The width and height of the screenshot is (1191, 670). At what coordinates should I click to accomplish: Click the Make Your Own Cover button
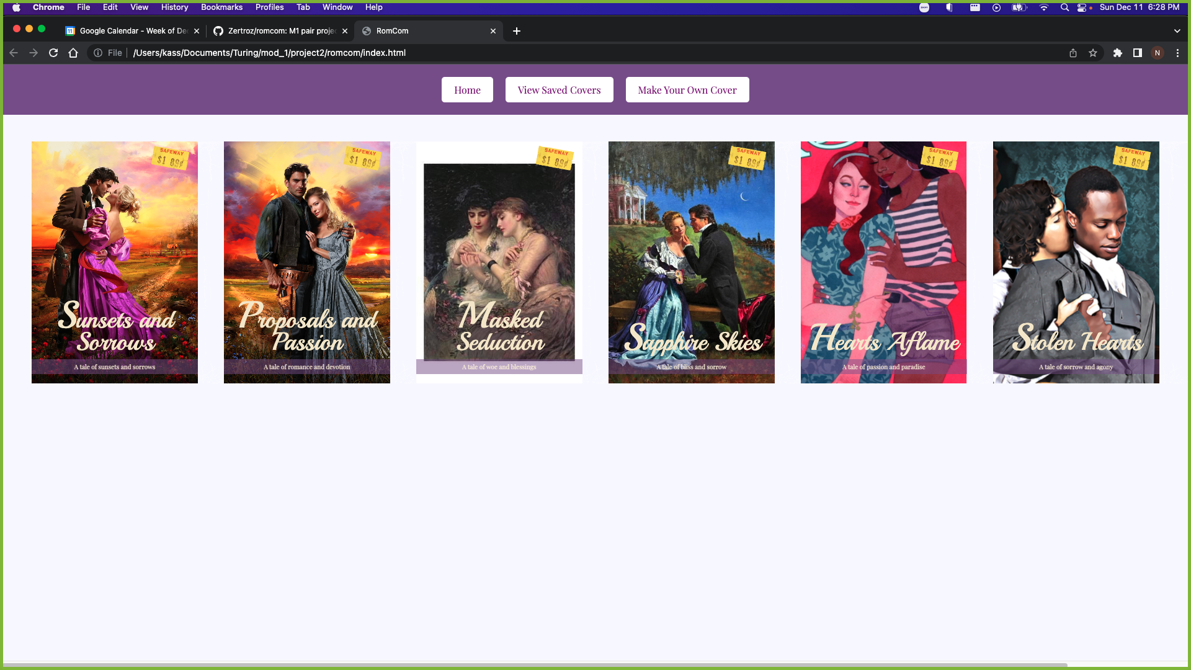pos(687,89)
